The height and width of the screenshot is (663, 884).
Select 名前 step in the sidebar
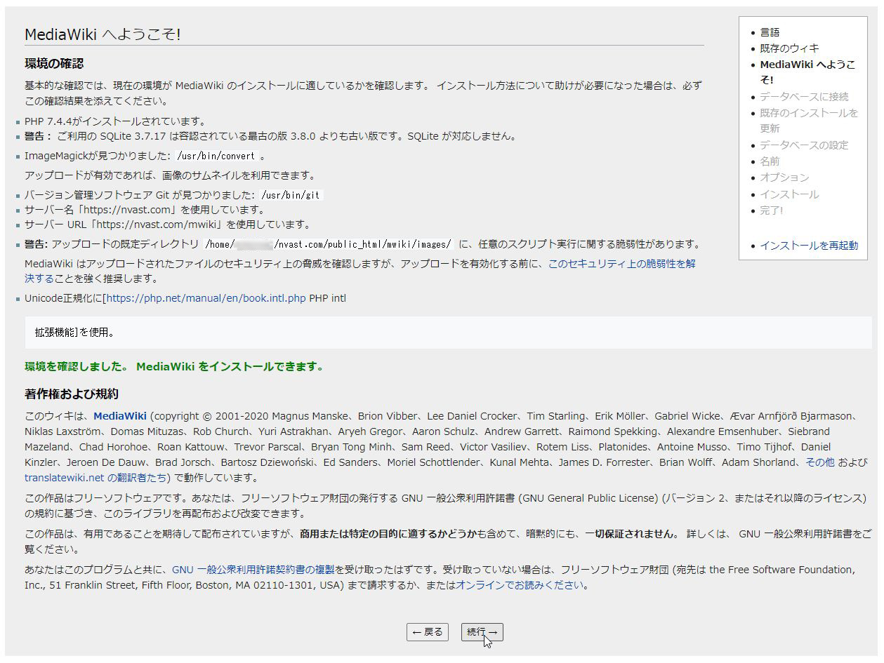tap(770, 161)
